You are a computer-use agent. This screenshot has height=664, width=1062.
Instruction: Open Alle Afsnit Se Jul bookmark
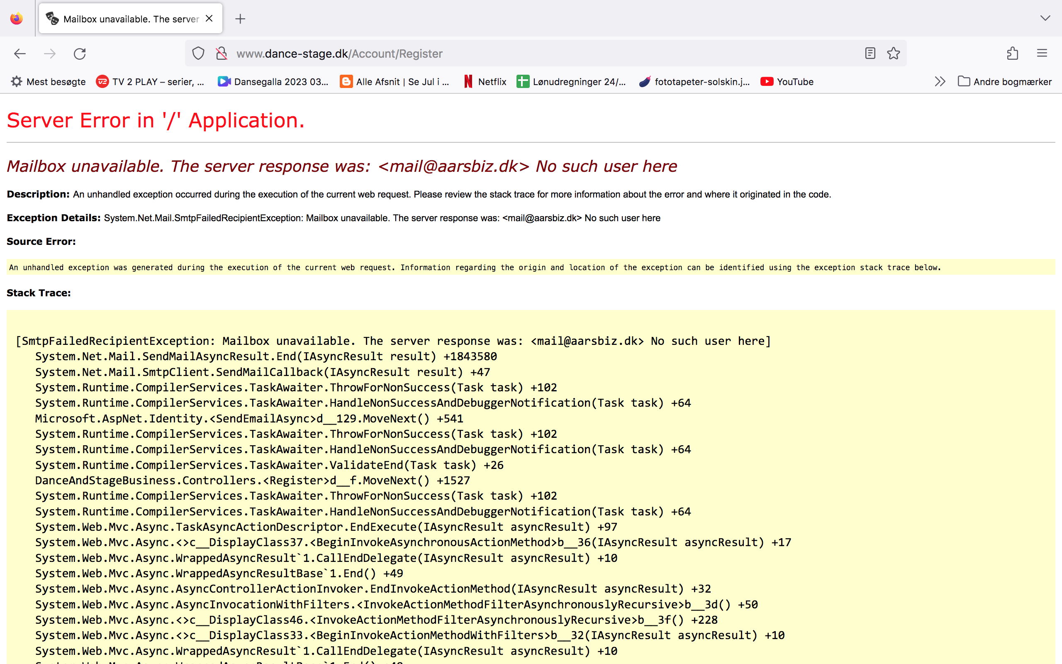(395, 82)
